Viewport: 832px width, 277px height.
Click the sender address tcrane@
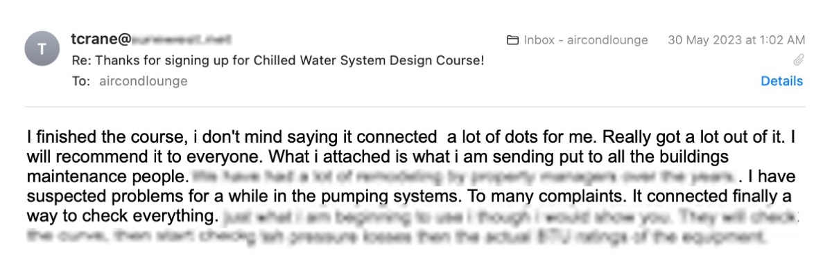[101, 39]
